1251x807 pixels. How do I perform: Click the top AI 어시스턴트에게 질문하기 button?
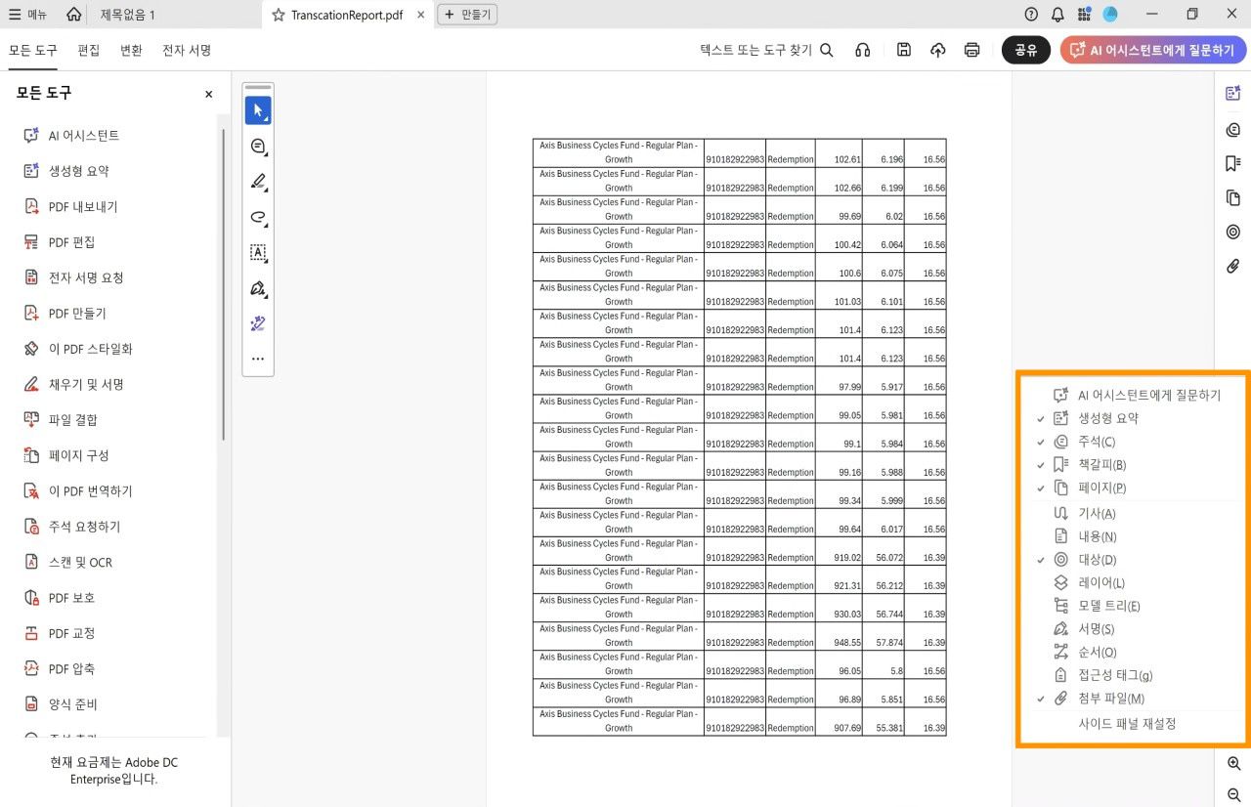coord(1153,50)
